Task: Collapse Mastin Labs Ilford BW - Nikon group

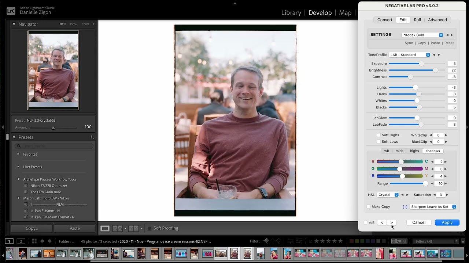Action: (x=18, y=198)
